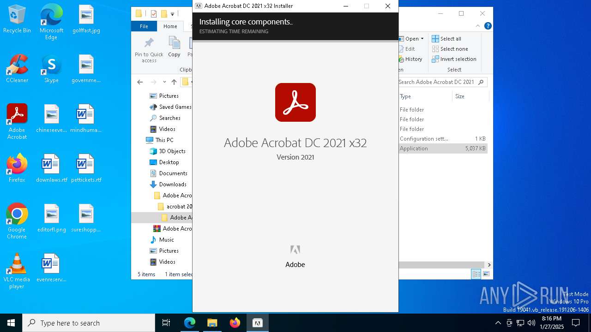Open VLC media player desktop shortcut
591x332 pixels.
17,271
